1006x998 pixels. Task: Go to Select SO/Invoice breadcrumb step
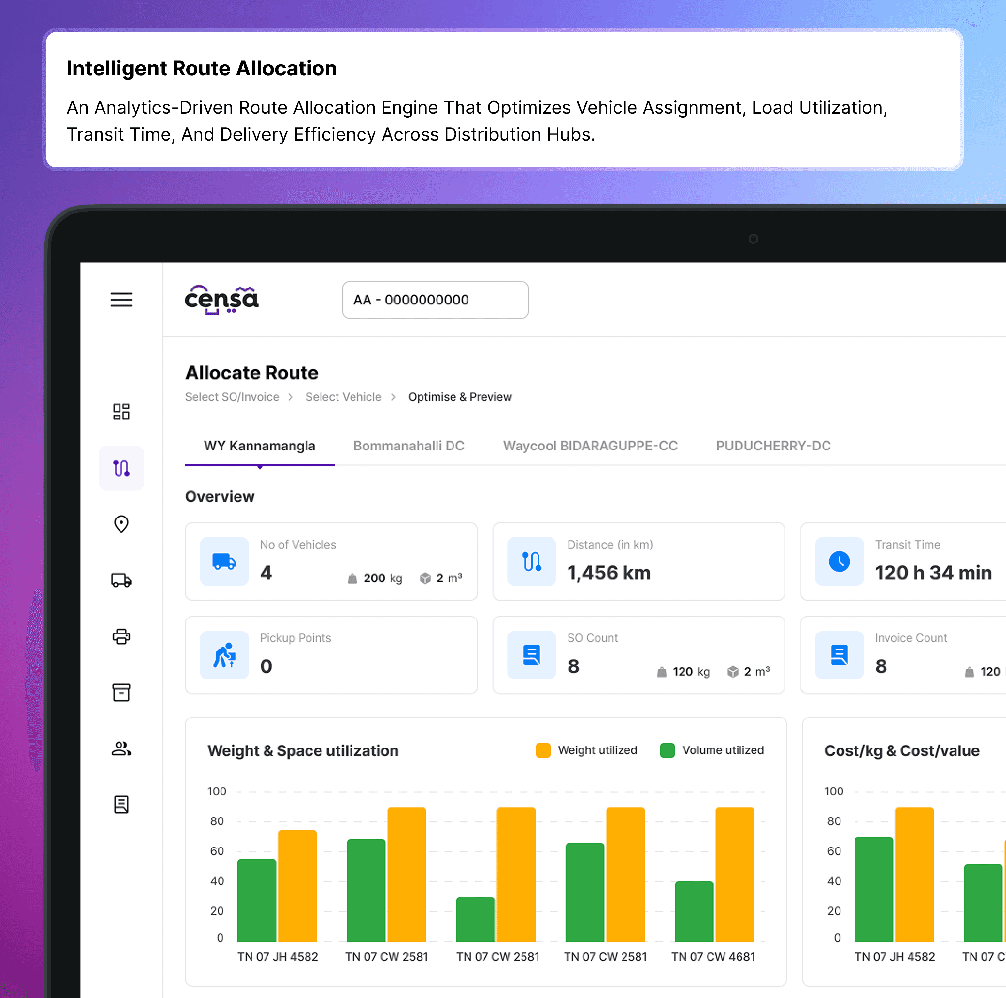coord(232,397)
